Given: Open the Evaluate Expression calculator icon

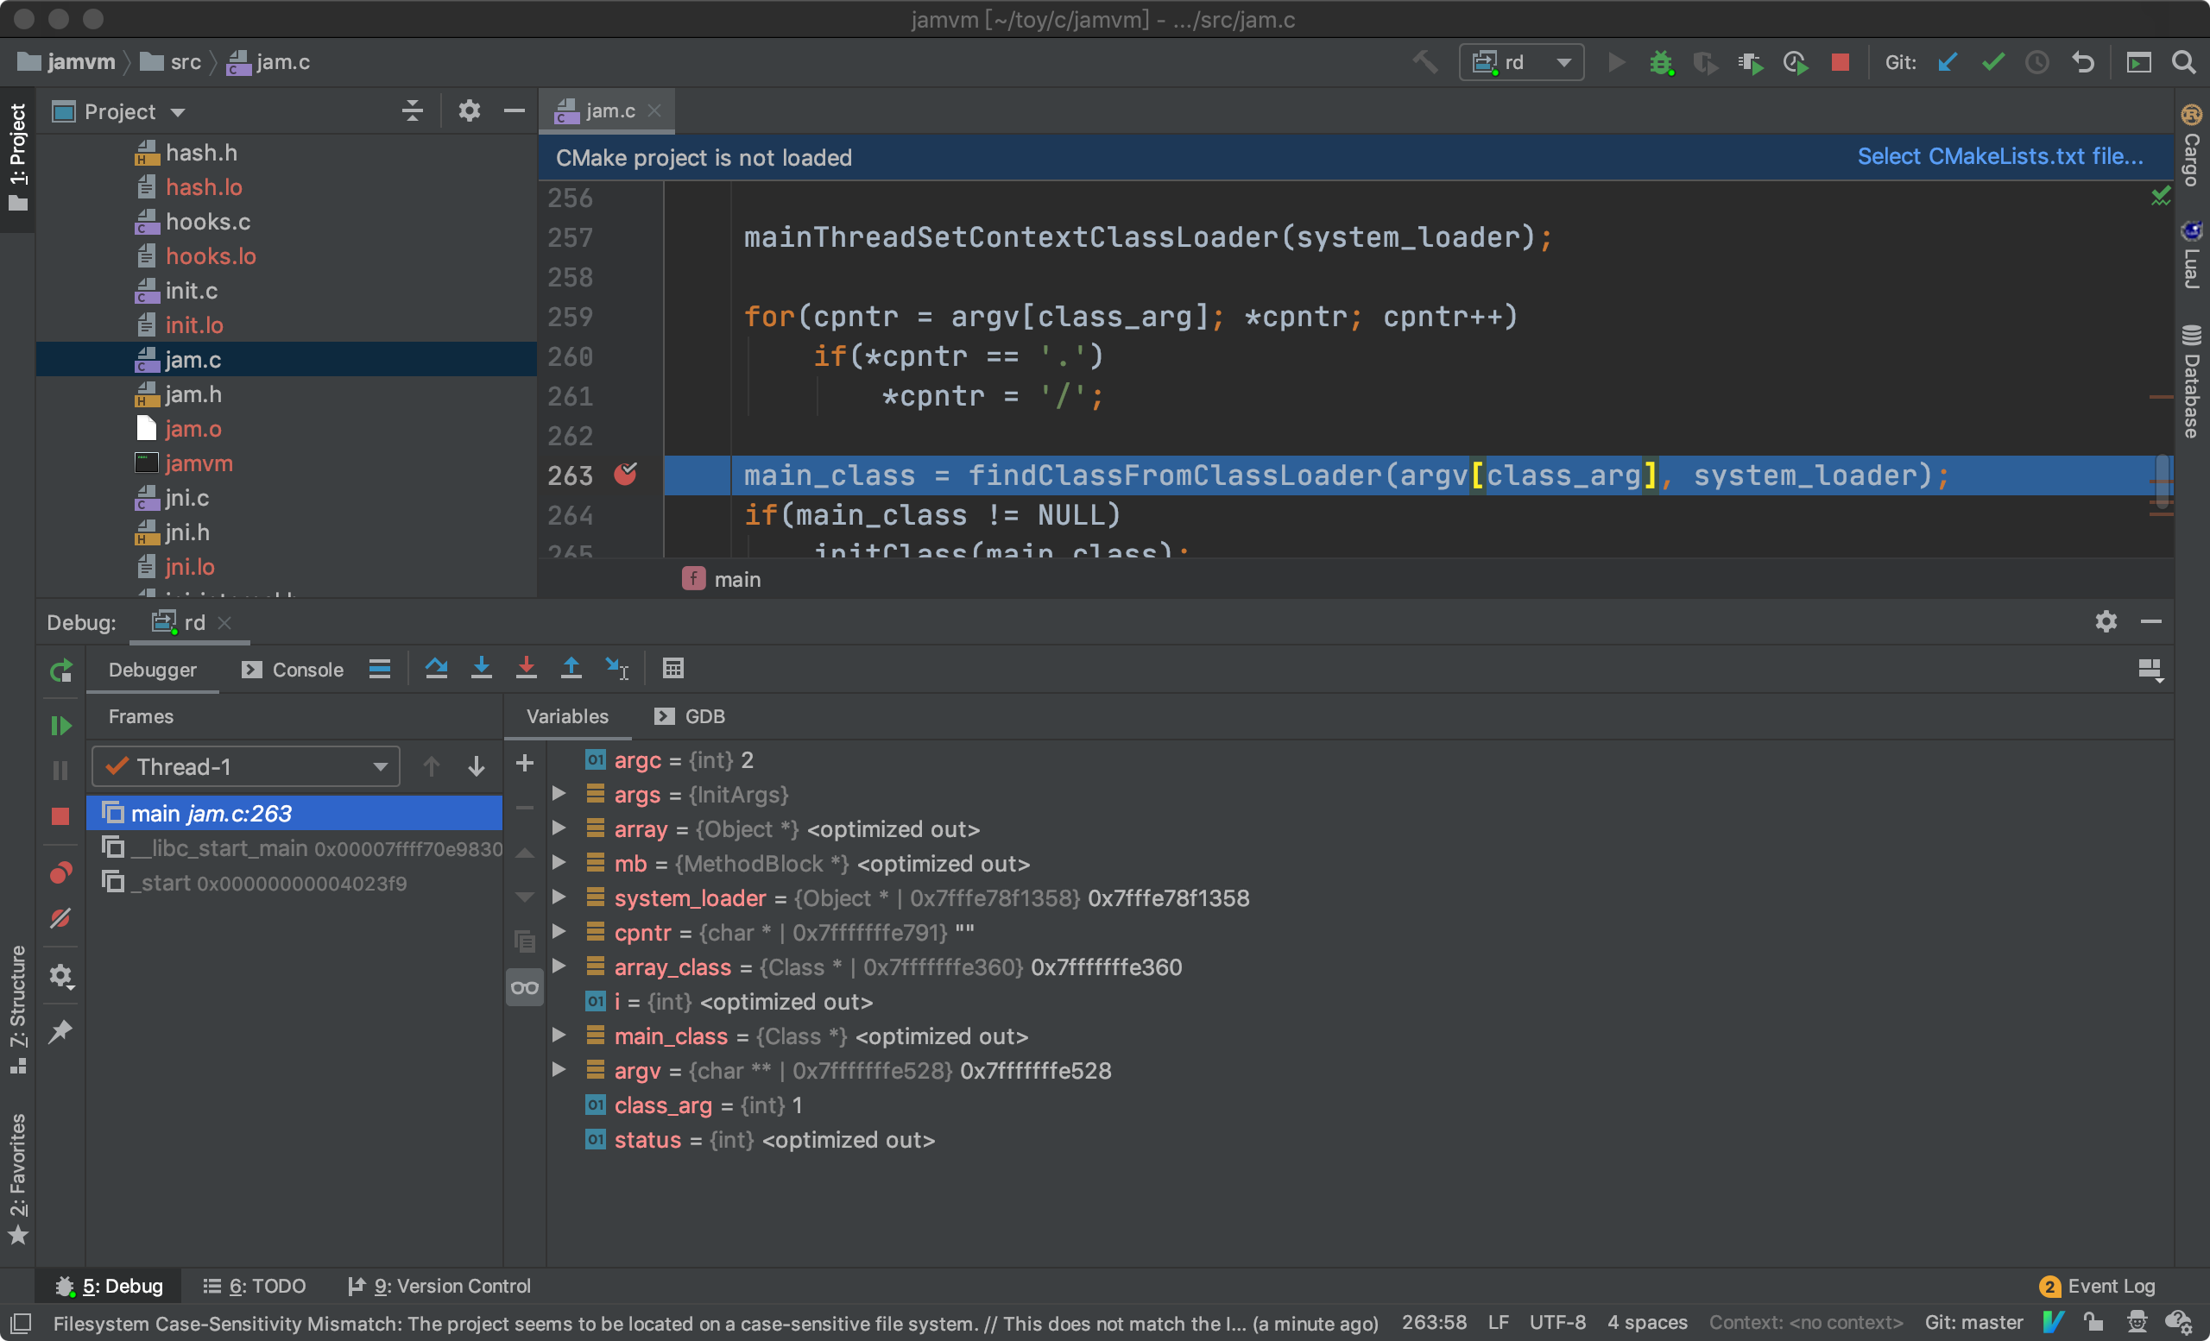Looking at the screenshot, I should (x=672, y=668).
